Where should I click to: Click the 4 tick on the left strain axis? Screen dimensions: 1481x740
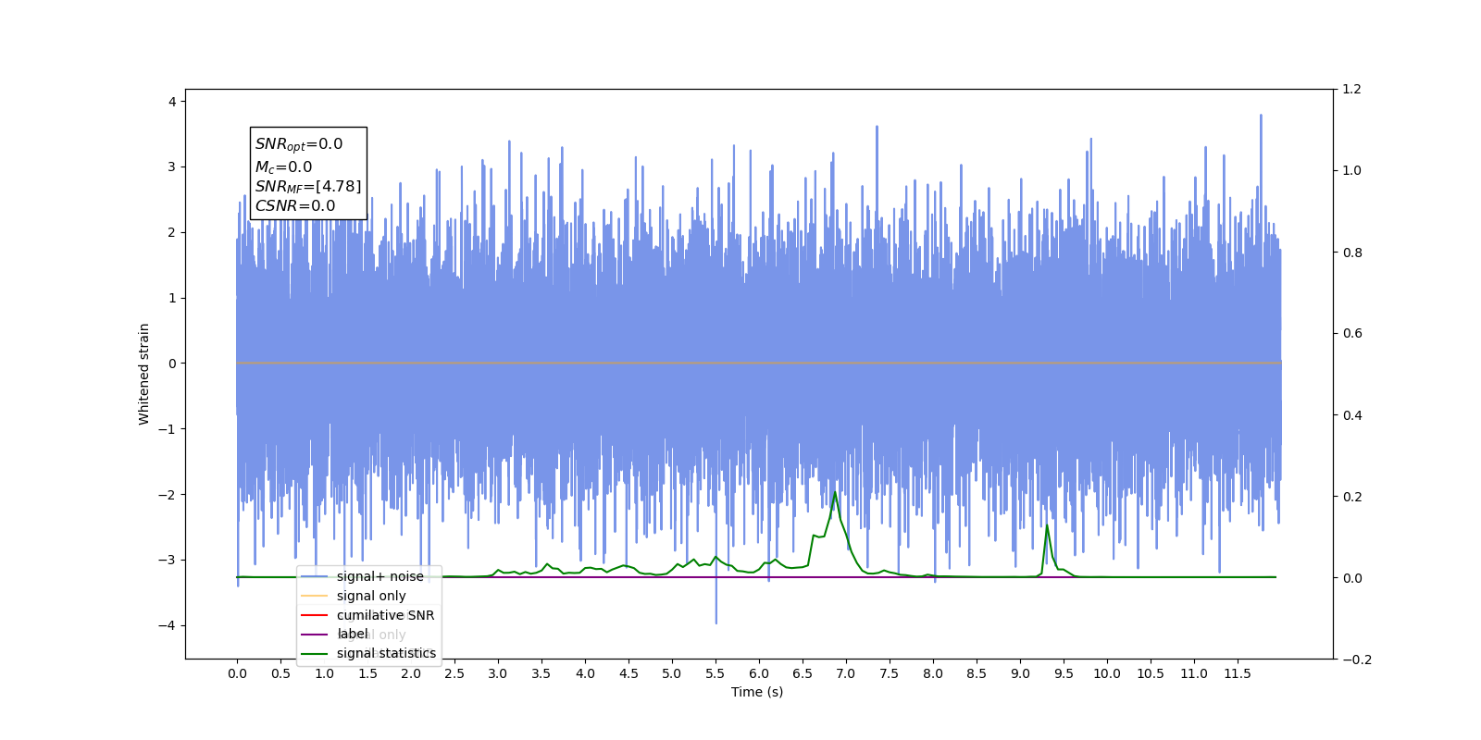(172, 102)
